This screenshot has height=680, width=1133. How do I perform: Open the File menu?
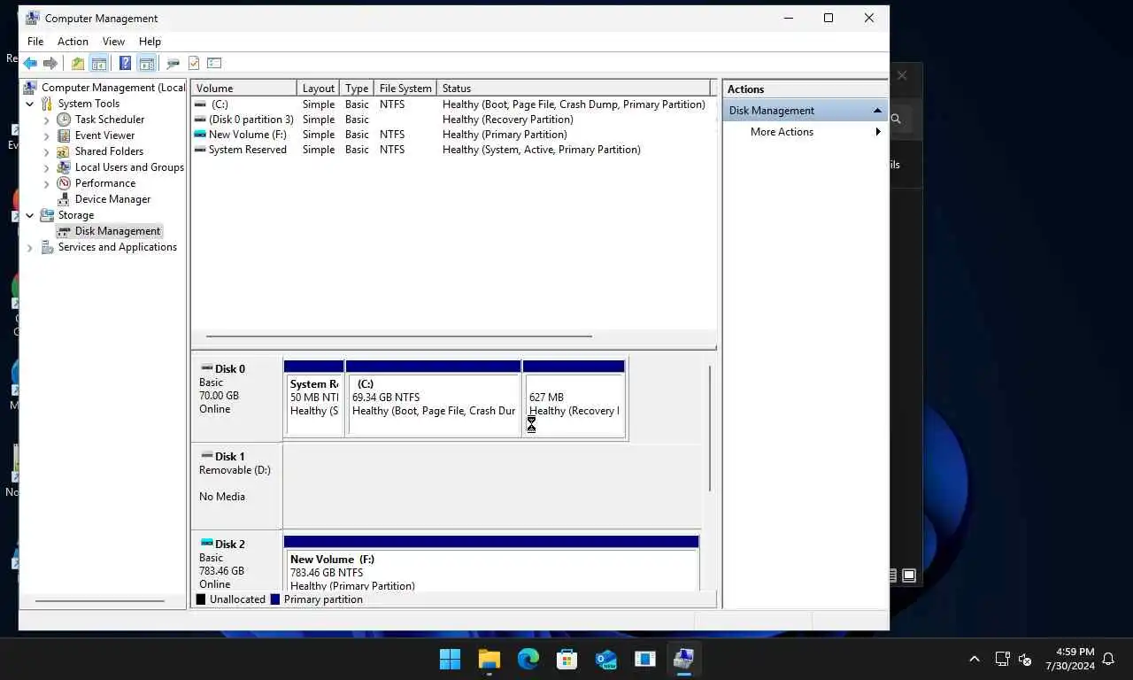click(x=35, y=42)
